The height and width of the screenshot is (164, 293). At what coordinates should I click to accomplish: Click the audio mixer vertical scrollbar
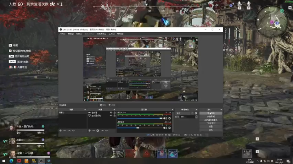[173, 122]
